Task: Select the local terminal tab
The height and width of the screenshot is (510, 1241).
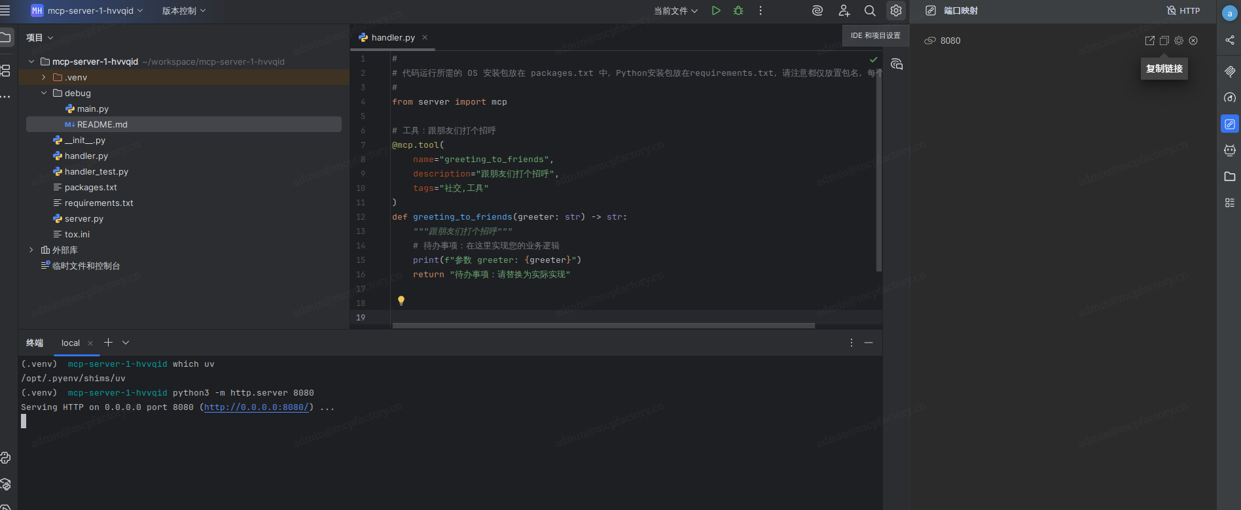Action: 71,343
